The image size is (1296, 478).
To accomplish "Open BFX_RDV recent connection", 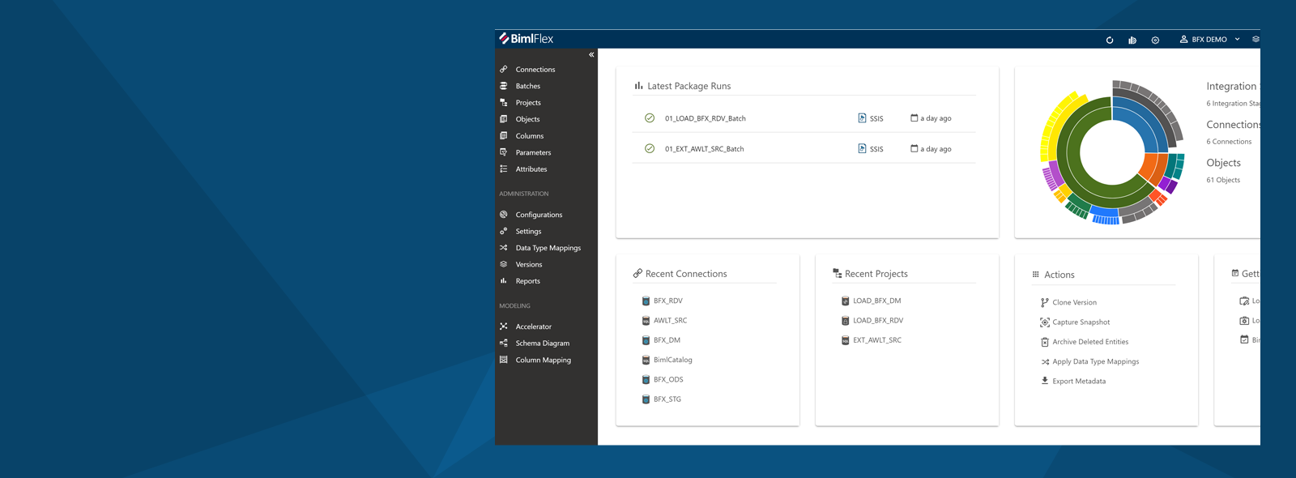I will [667, 301].
